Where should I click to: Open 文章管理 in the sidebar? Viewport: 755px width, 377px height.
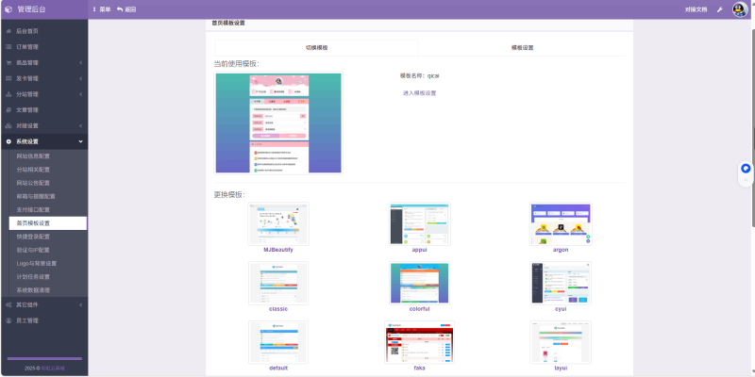43,110
